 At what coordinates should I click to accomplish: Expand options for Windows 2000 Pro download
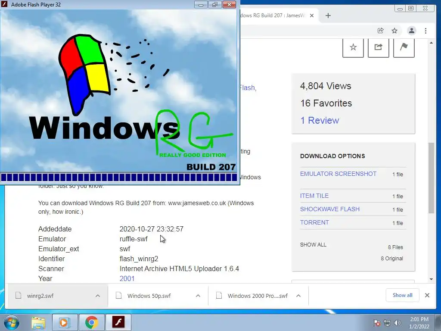[x=298, y=296]
